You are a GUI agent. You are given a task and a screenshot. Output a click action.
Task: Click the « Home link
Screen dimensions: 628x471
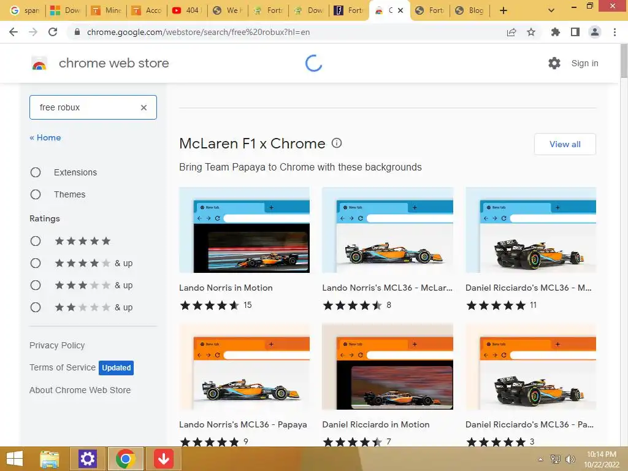(x=45, y=137)
